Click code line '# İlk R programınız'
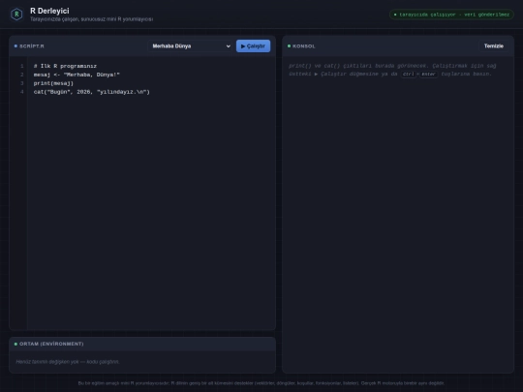 click(65, 66)
